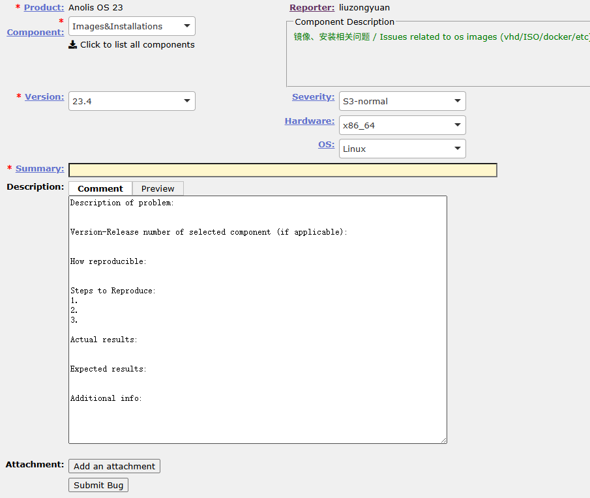Click the Hardware label link
The image size is (590, 498).
click(x=309, y=121)
